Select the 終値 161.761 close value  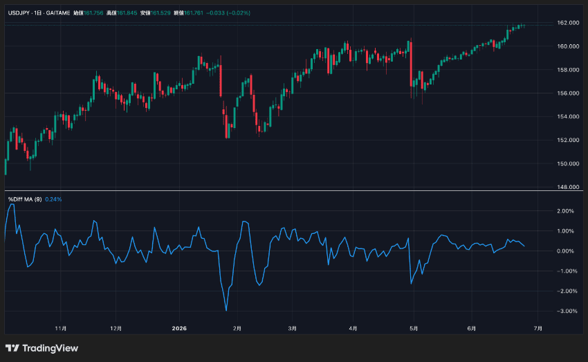coord(189,12)
